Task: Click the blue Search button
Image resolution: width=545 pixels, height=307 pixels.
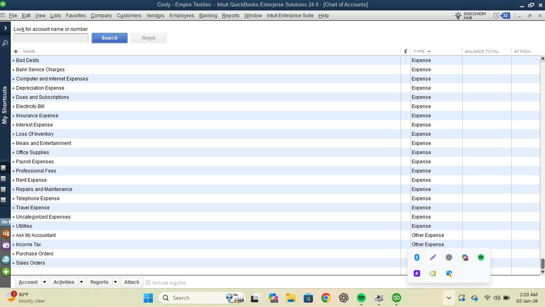Action: click(x=110, y=38)
